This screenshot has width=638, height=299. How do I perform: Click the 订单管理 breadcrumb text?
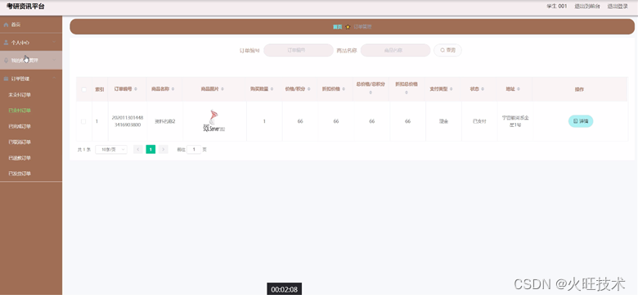[362, 27]
